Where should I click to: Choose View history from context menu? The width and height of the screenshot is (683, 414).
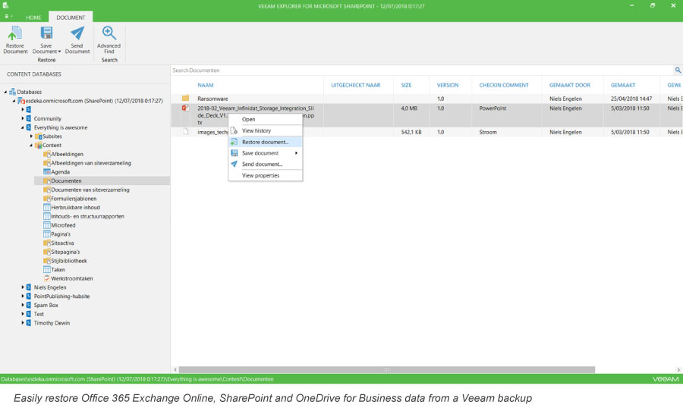point(257,130)
